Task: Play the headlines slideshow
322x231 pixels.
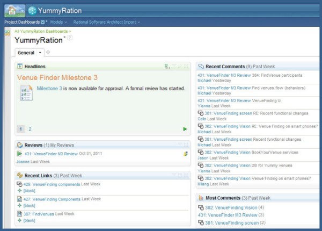Action: pyautogui.click(x=185, y=129)
